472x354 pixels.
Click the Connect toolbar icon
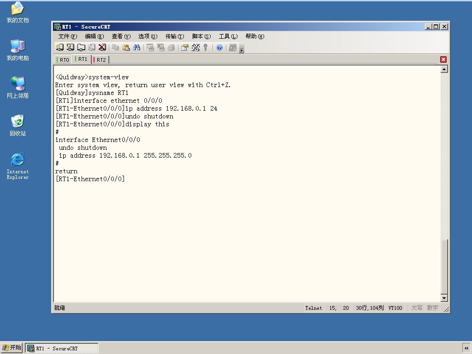click(59, 47)
